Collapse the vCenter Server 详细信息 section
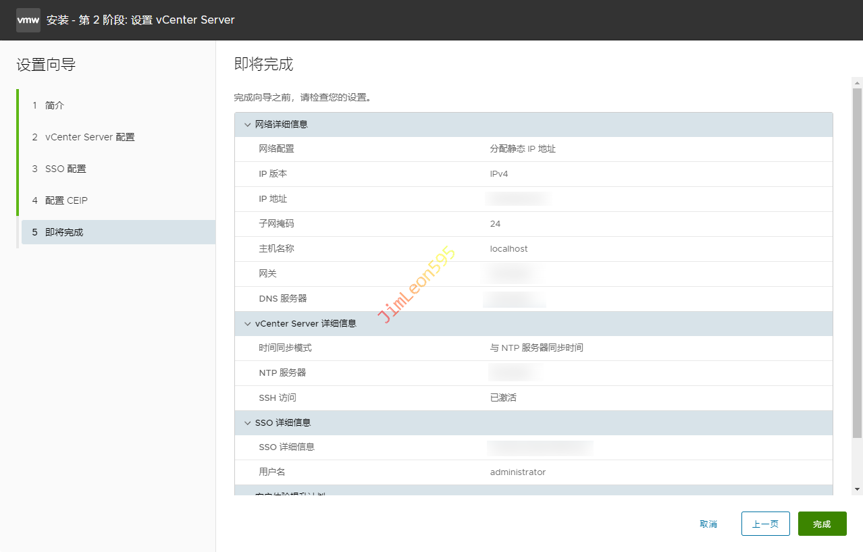This screenshot has width=863, height=552. pos(247,324)
